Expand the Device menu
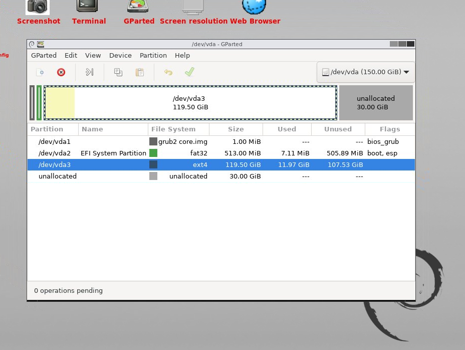 point(120,56)
